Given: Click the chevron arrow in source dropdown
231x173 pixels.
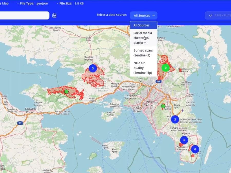Looking at the screenshot, I should click(x=153, y=15).
